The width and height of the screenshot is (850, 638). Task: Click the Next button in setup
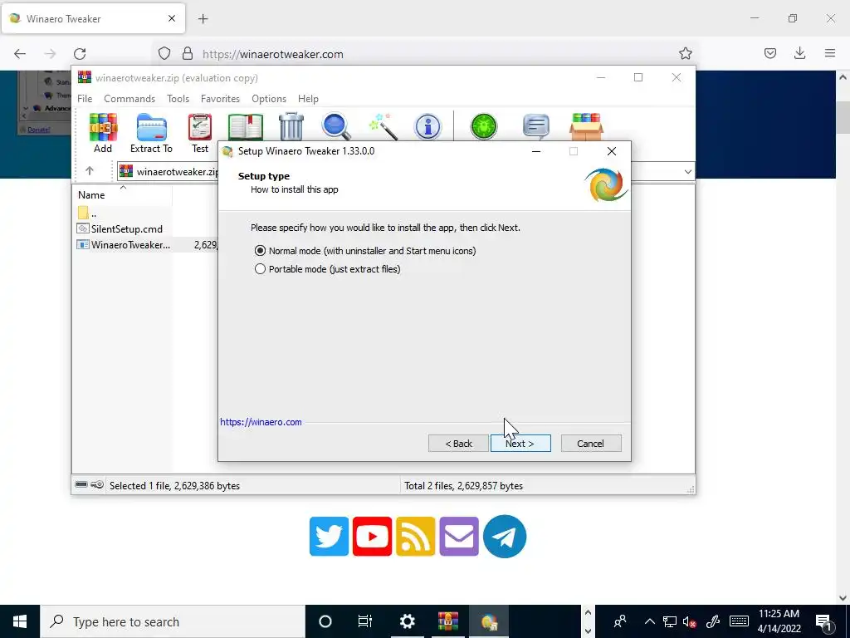520,444
